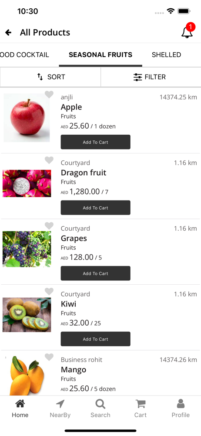Open the NearBy navigation icon
This screenshot has width=201, height=436.
coord(60,404)
